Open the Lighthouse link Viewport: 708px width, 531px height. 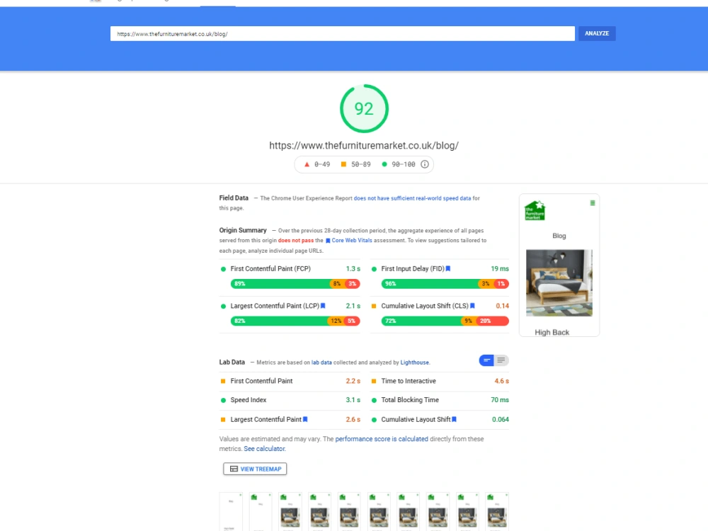pos(414,362)
